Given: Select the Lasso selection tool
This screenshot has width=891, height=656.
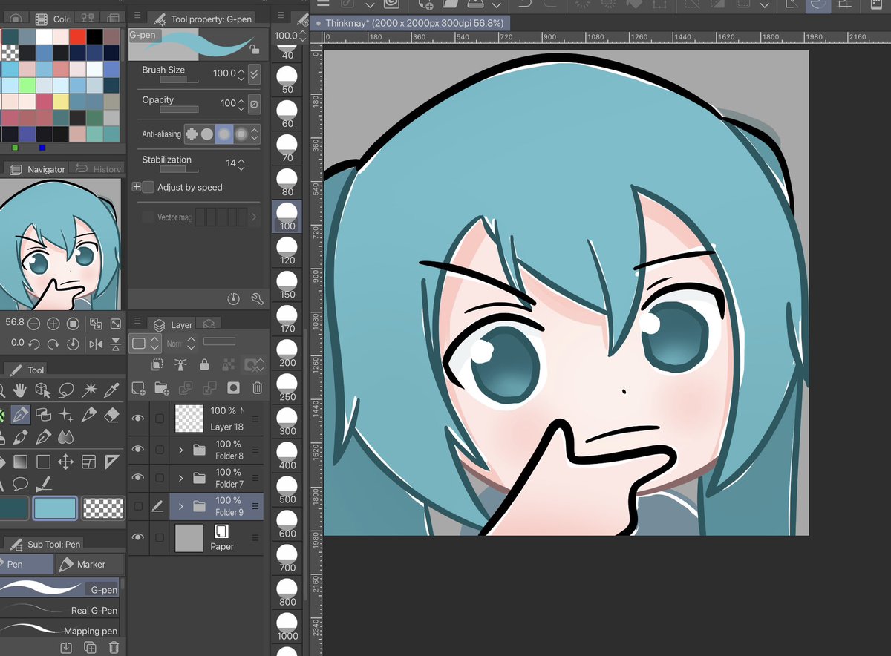Looking at the screenshot, I should [x=66, y=390].
